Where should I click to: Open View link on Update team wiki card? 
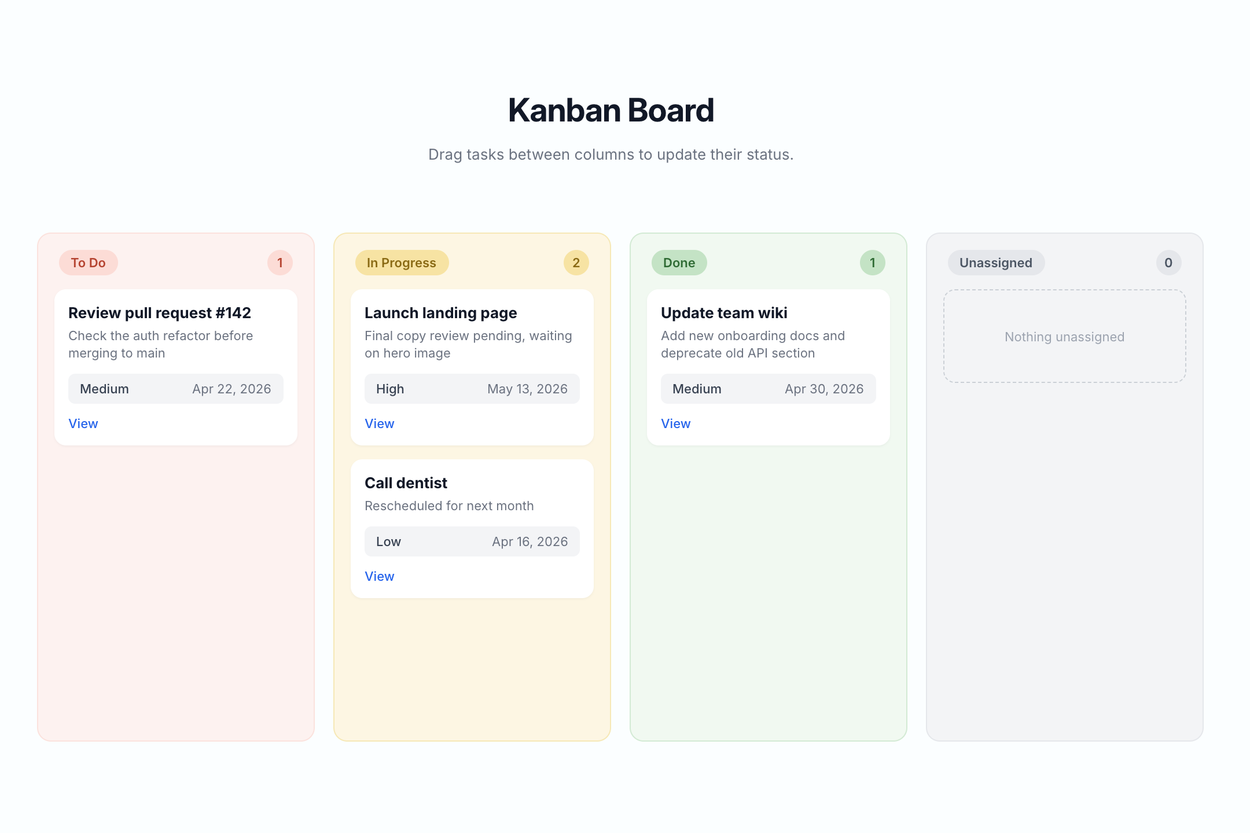point(676,423)
